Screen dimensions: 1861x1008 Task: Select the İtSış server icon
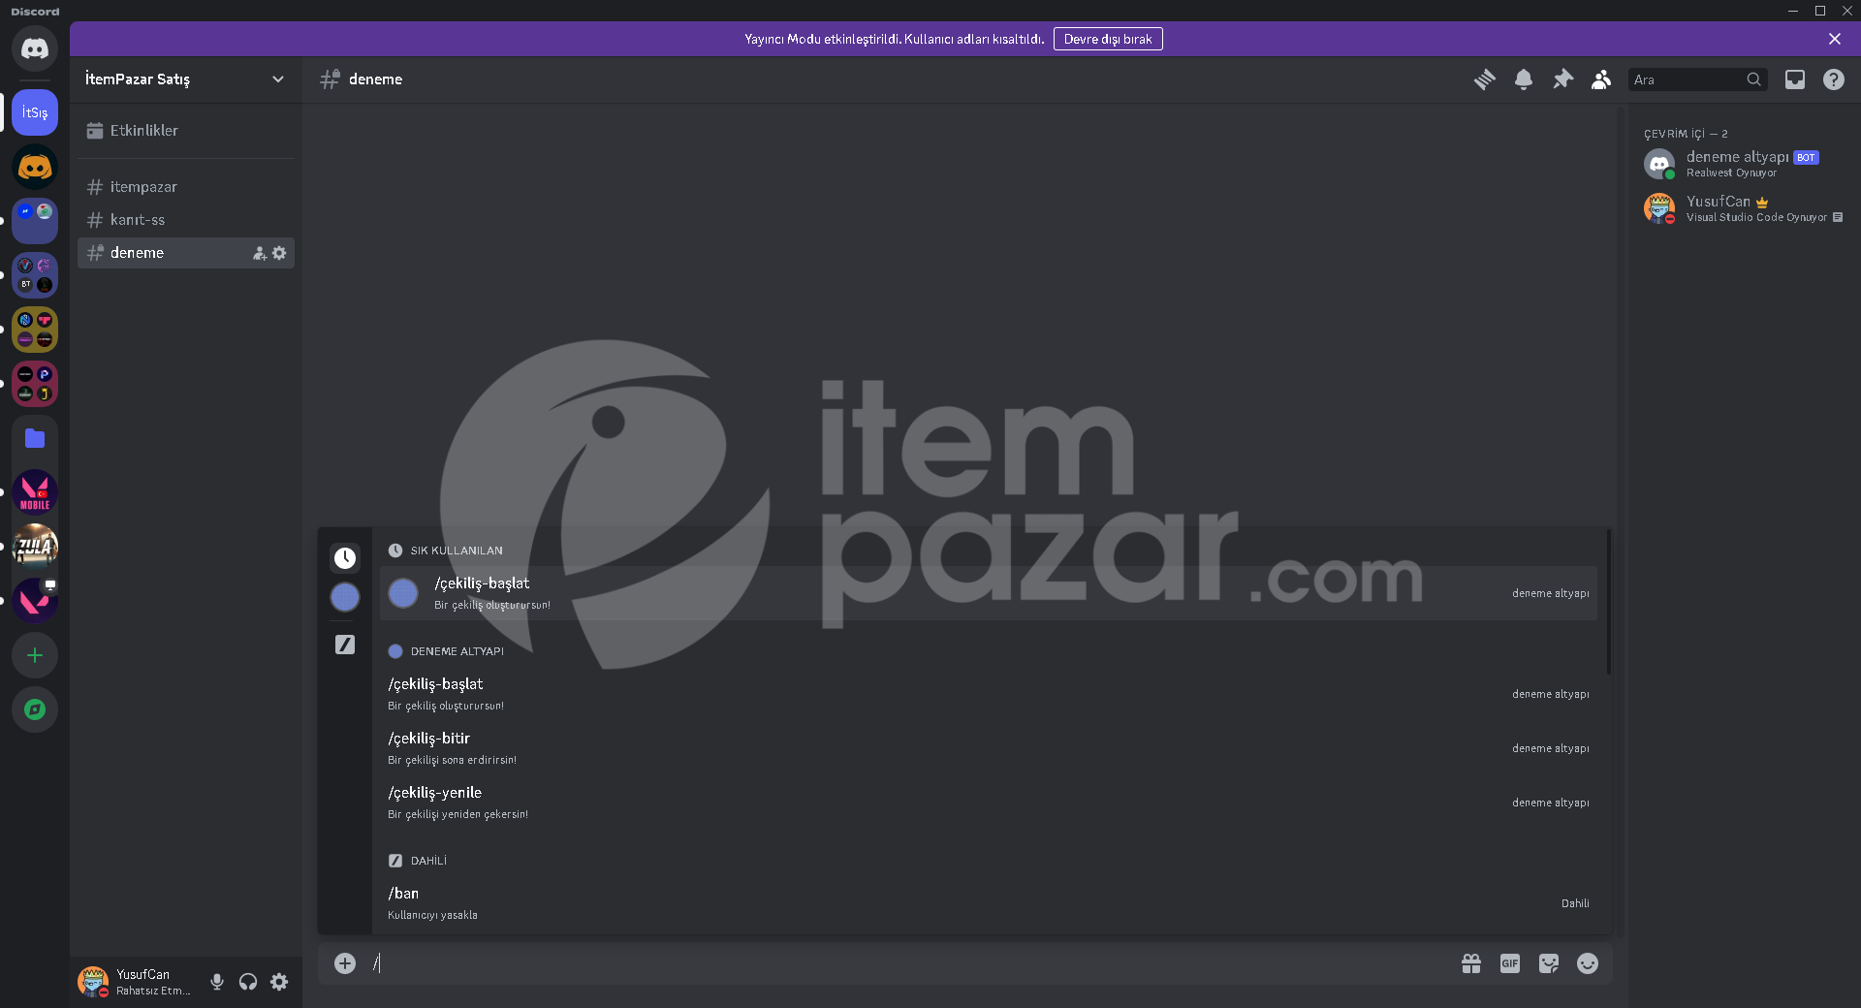pos(35,112)
